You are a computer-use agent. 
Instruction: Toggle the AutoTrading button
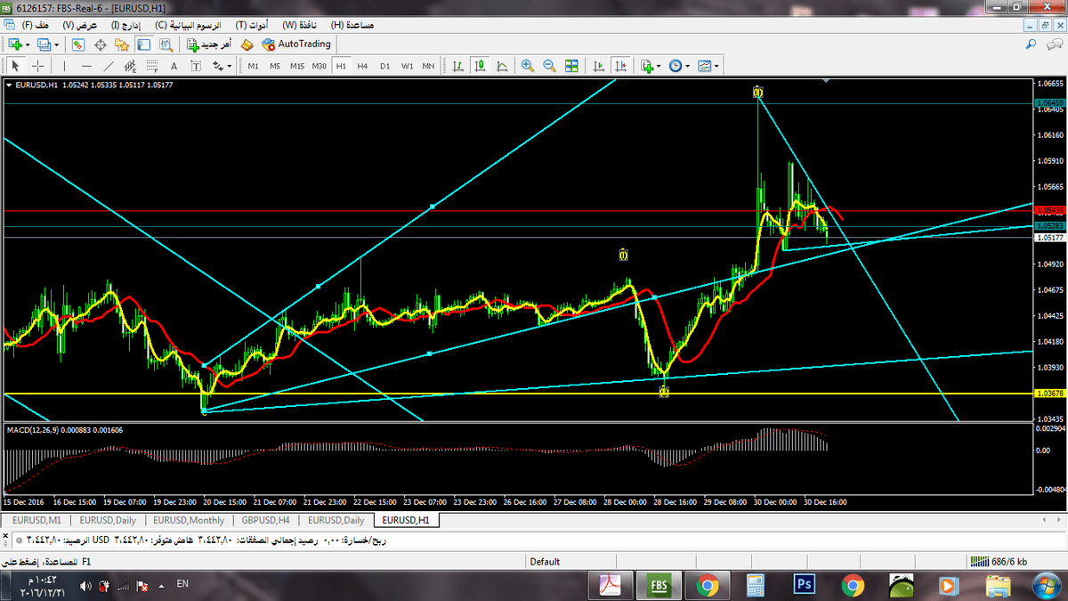[296, 44]
